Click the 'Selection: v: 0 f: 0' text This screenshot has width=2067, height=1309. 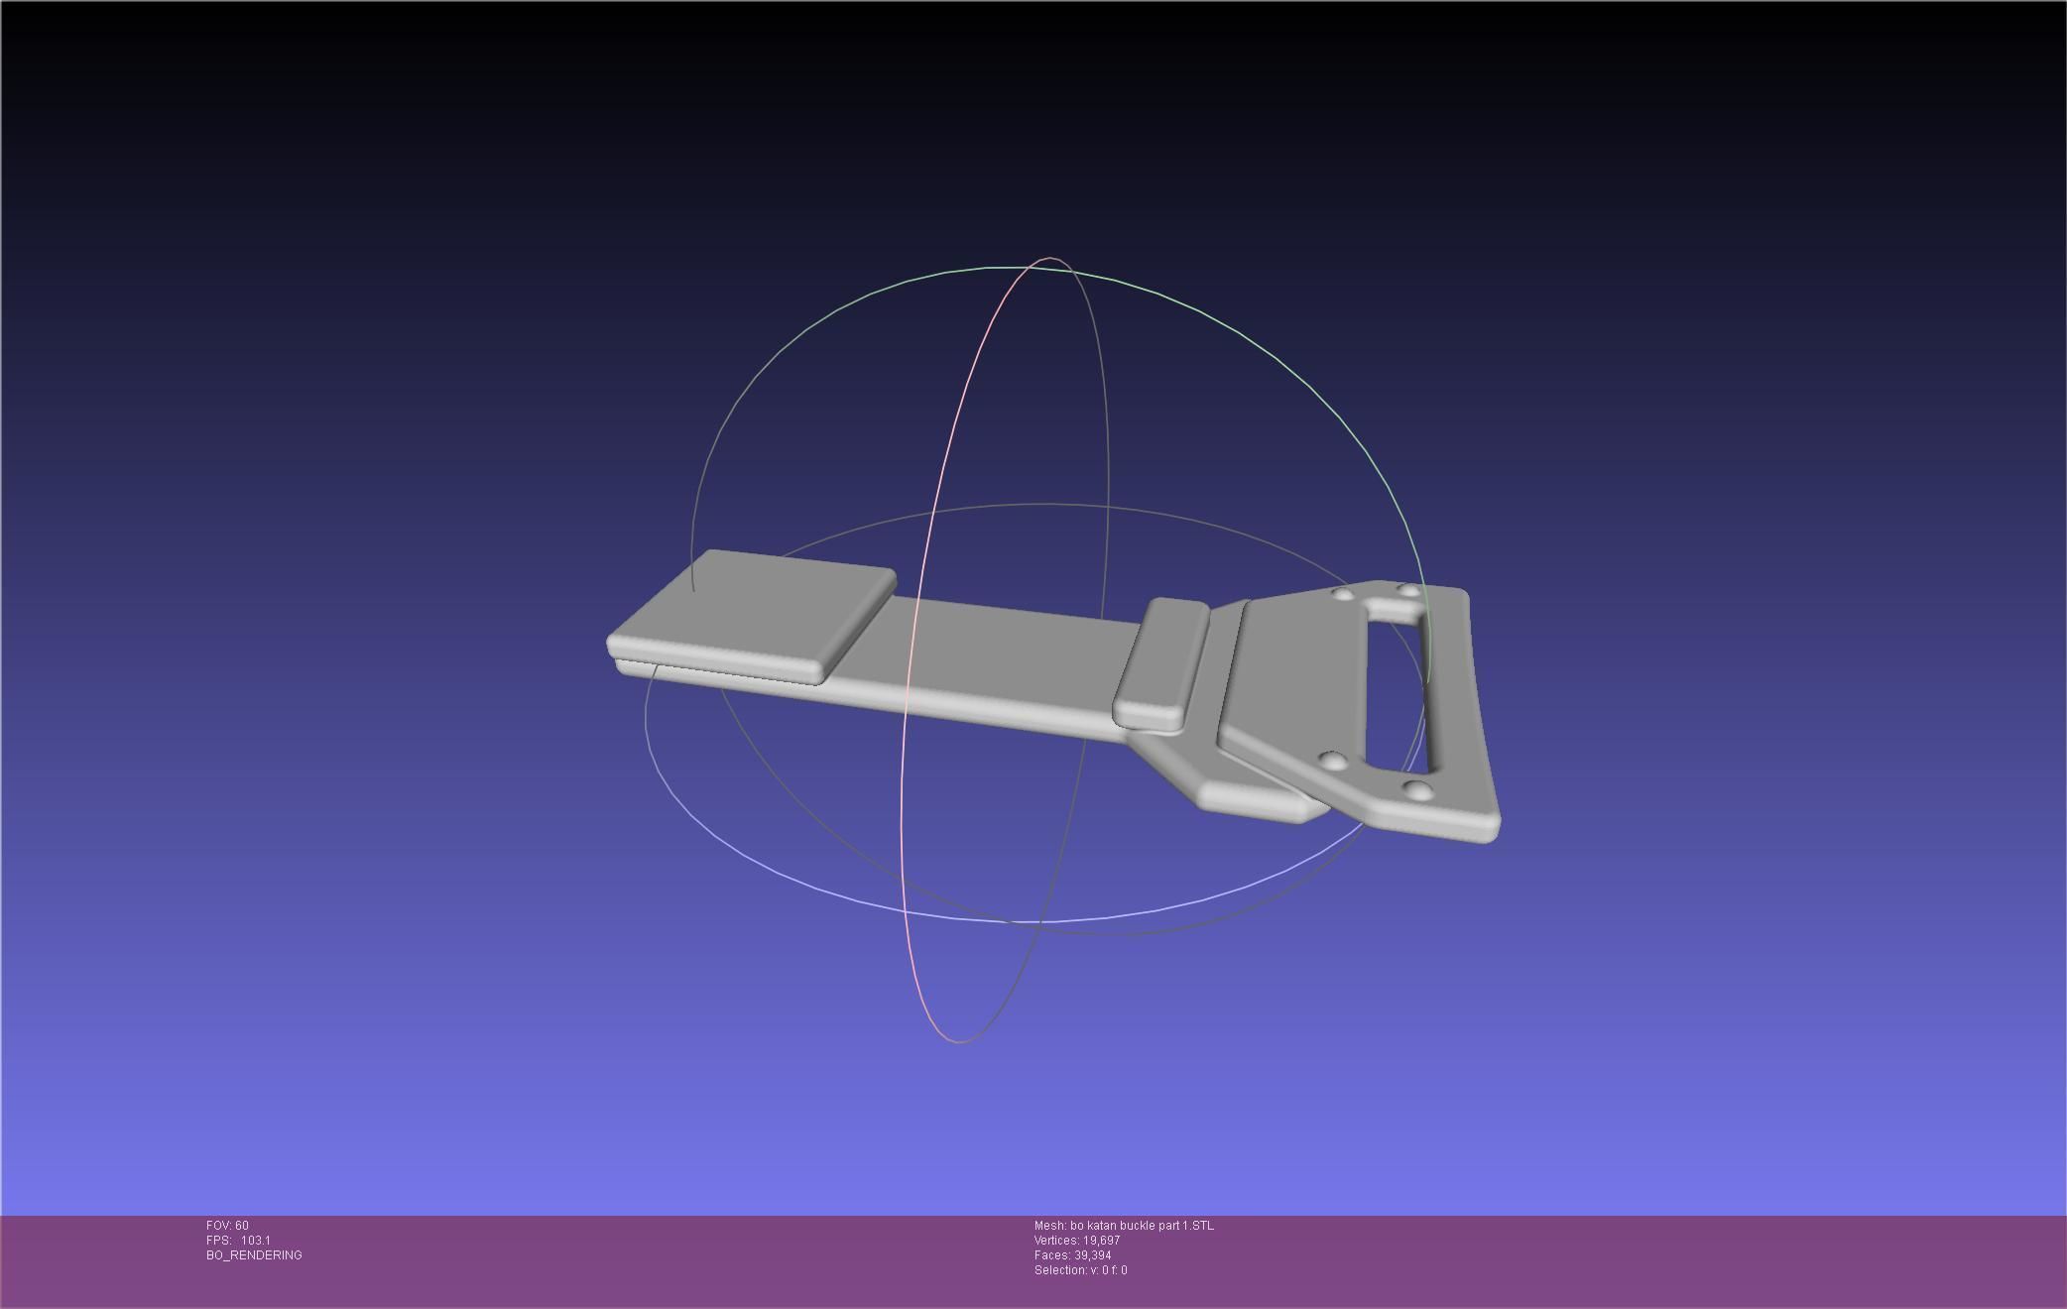[1080, 1270]
